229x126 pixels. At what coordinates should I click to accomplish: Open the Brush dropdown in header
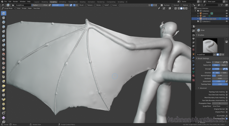coord(82,5)
